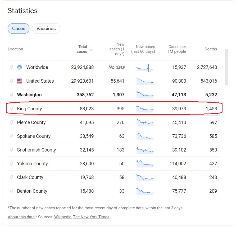
Task: Pin the Pierce County row
Action: pyautogui.click(x=11, y=122)
